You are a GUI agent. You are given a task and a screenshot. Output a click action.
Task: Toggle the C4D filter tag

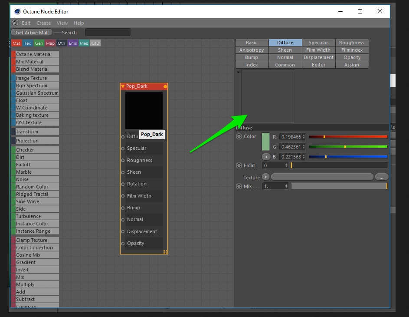(95, 43)
